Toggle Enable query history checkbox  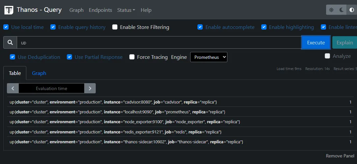(53, 27)
